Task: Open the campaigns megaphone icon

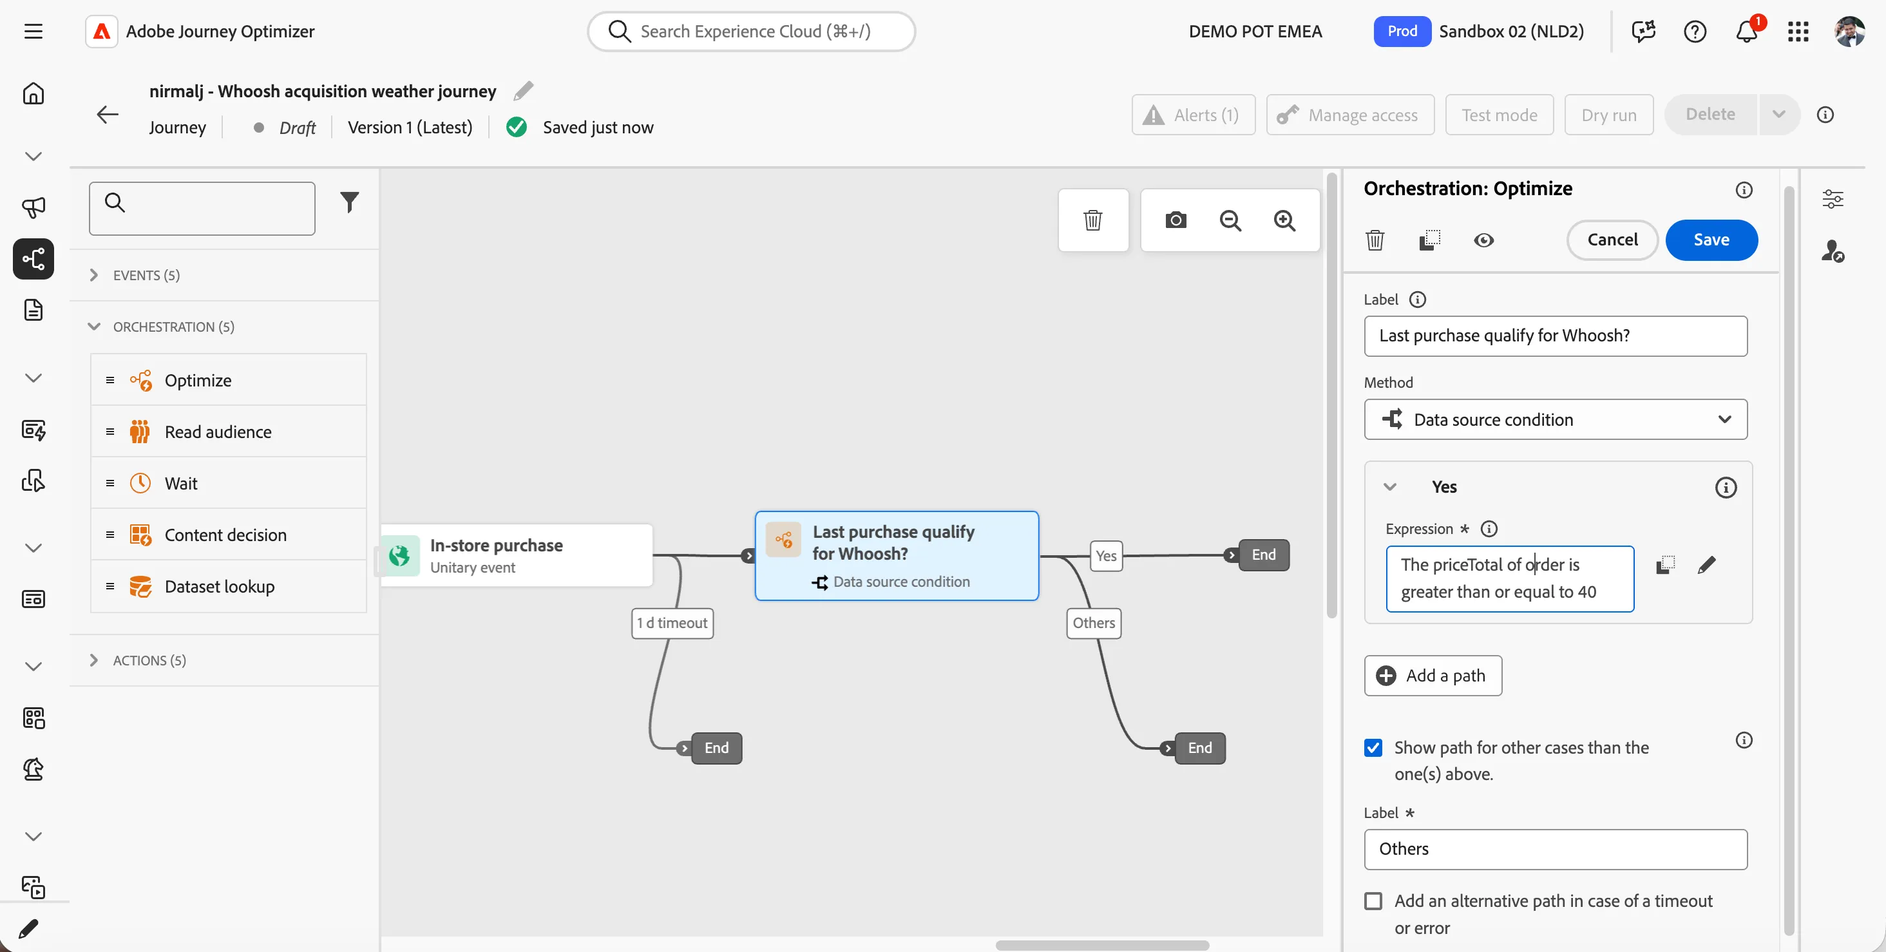Action: (33, 207)
